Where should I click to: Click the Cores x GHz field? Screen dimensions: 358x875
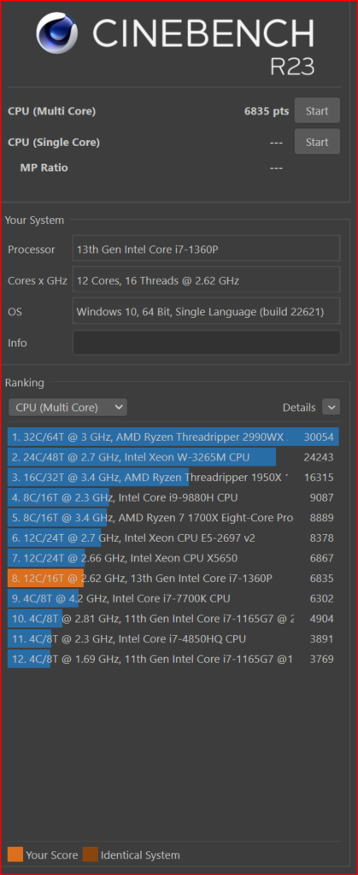pyautogui.click(x=206, y=280)
